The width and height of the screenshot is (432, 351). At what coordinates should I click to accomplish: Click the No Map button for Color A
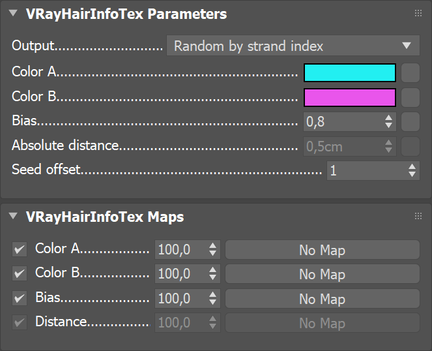[323, 249]
